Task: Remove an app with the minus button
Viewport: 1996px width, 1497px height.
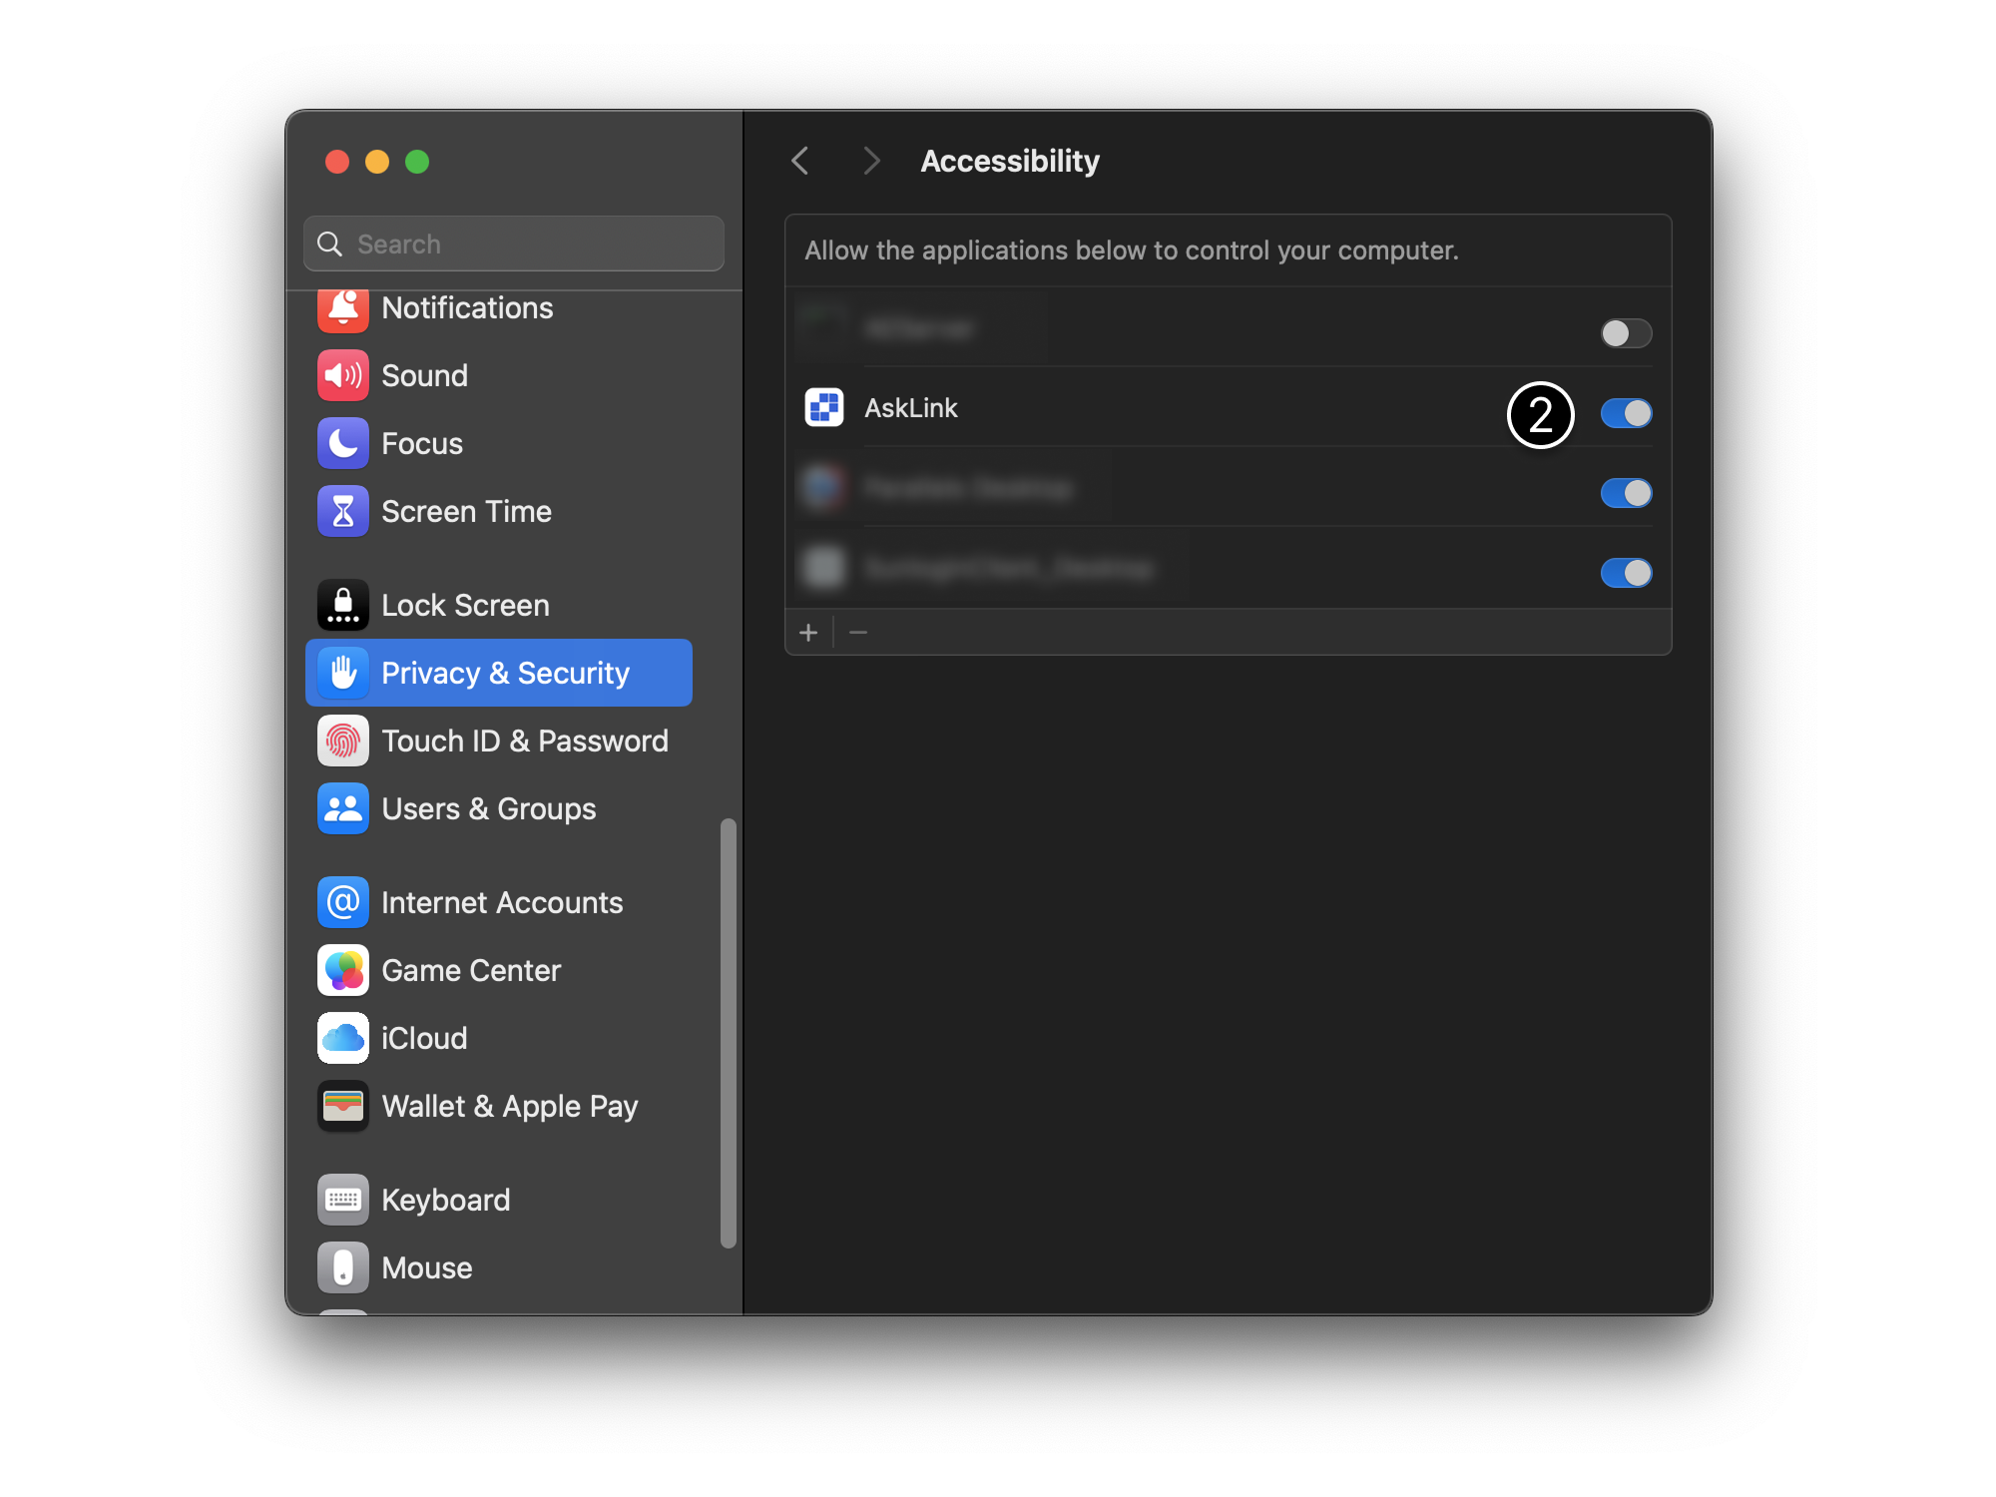Action: (858, 633)
